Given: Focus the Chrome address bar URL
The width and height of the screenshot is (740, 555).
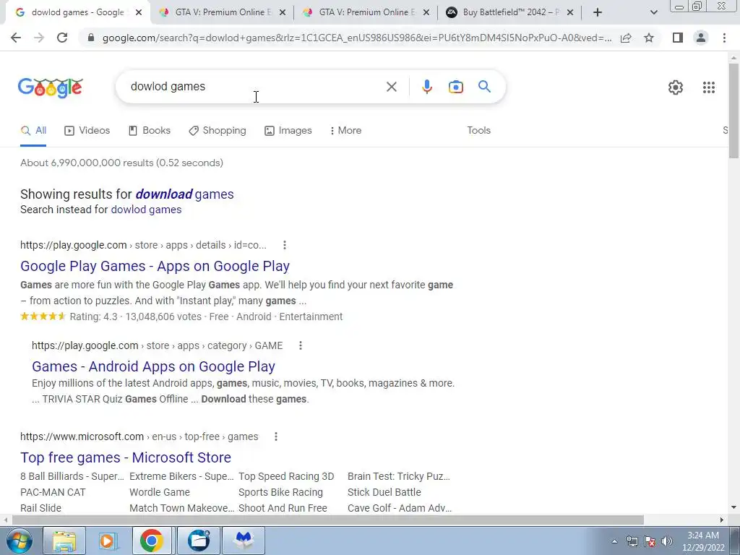Looking at the screenshot, I should tap(357, 38).
